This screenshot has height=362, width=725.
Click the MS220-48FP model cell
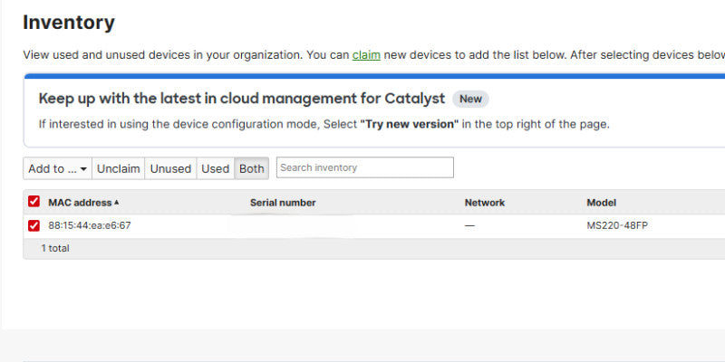[x=617, y=225]
